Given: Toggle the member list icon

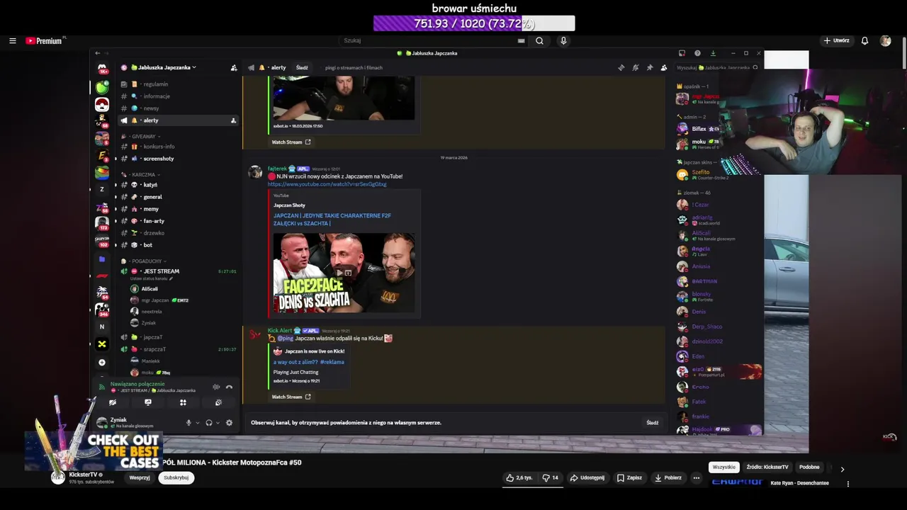Looking at the screenshot, I should click(664, 67).
